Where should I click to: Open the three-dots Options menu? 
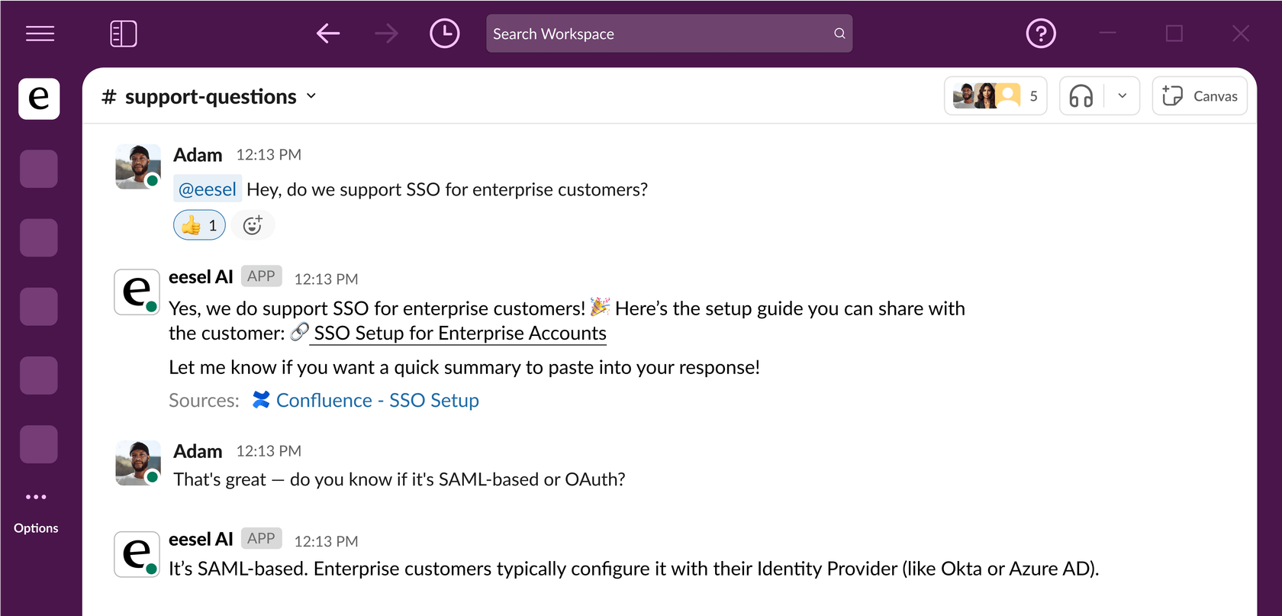36,497
